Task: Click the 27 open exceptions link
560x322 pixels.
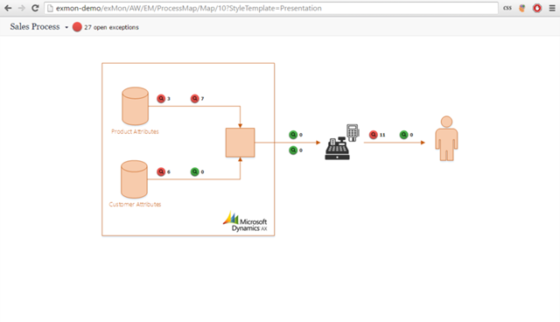Action: pyautogui.click(x=111, y=27)
